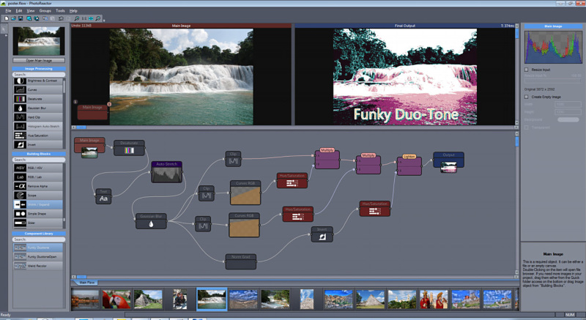Select the Norm Grad node
This screenshot has width=586, height=320.
[x=241, y=261]
